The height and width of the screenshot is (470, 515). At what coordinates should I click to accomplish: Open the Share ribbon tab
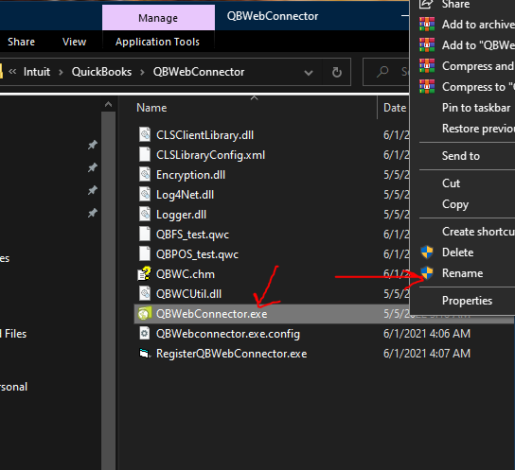(x=21, y=42)
